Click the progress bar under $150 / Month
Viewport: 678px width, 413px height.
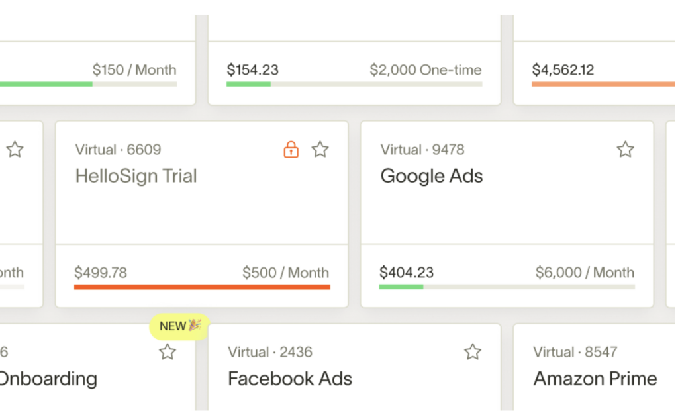(89, 84)
